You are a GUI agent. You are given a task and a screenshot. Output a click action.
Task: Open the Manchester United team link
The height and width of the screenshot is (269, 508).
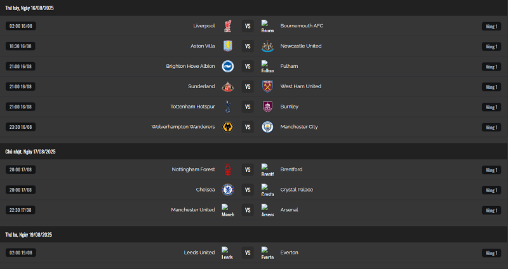pyautogui.click(x=193, y=210)
